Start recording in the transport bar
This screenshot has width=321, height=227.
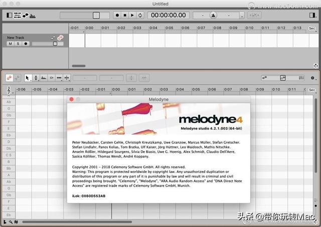pyautogui.click(x=117, y=15)
